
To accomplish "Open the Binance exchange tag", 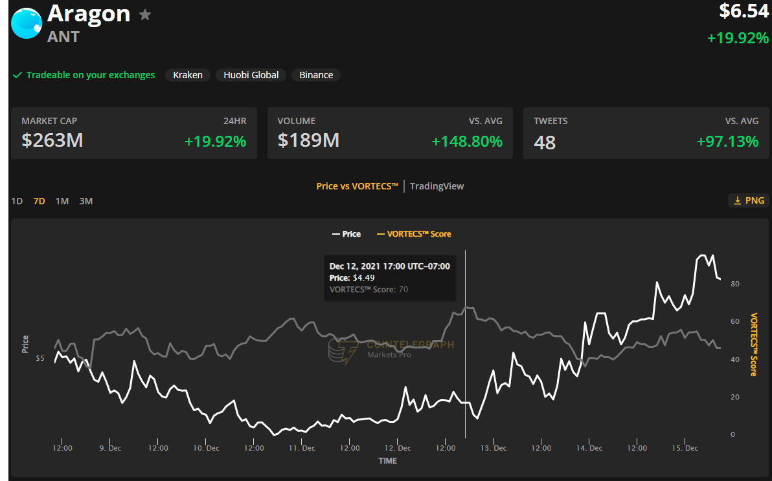I will [316, 75].
